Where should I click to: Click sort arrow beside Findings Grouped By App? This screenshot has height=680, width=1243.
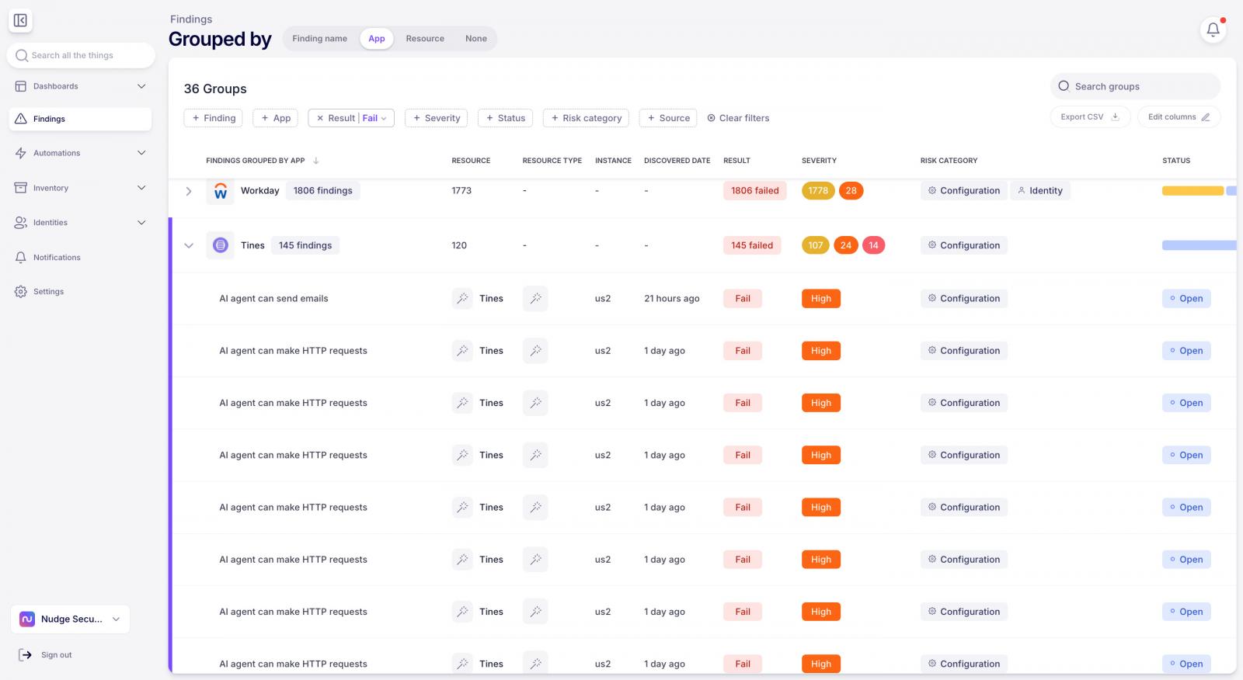(316, 161)
